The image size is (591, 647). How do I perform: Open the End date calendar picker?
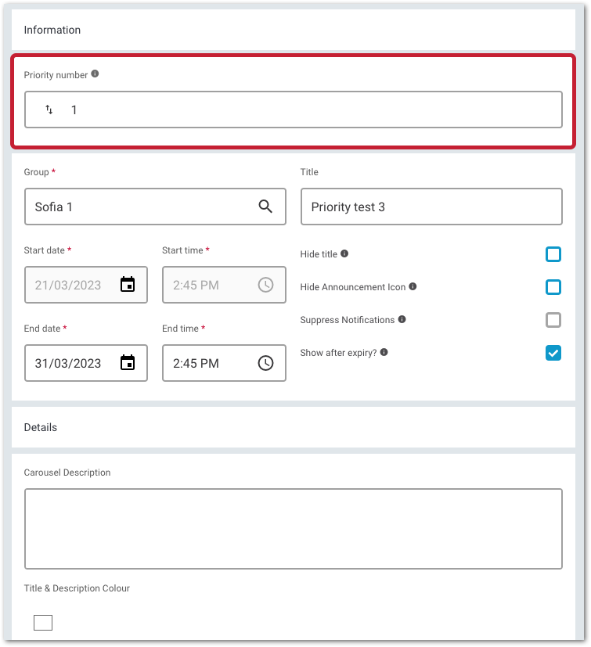click(x=128, y=363)
